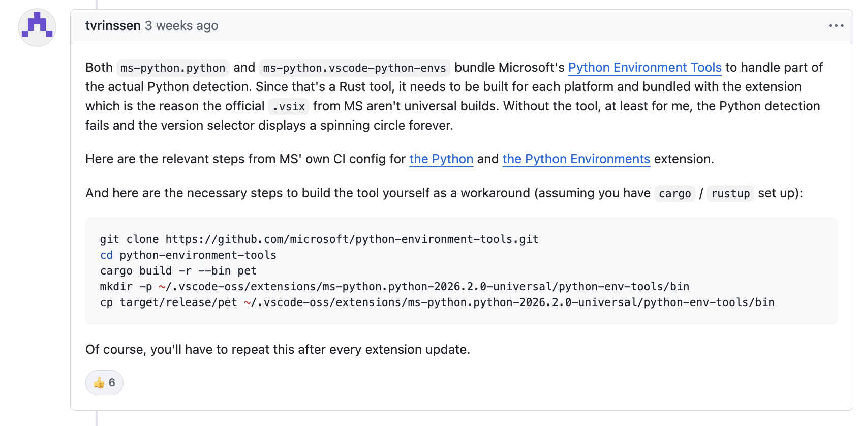This screenshot has width=860, height=426.
Task: Click the ms-python.vscode-python-envs inline code
Action: coord(354,68)
